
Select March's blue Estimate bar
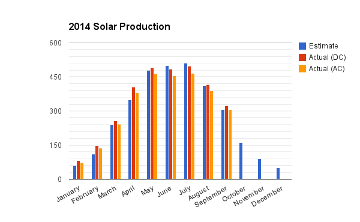pyautogui.click(x=112, y=152)
